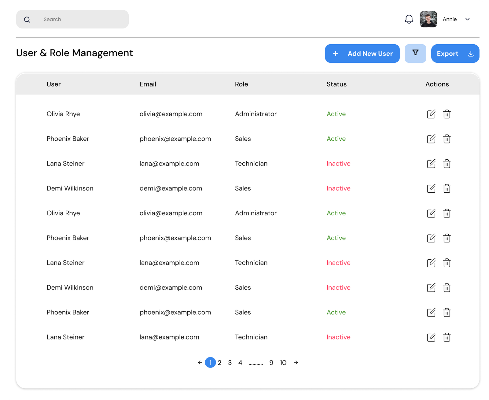Open notifications with the bell icon
The height and width of the screenshot is (400, 489).
[409, 19]
